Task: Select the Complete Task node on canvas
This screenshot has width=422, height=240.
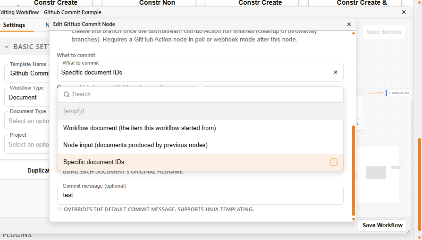Action: coord(398,93)
